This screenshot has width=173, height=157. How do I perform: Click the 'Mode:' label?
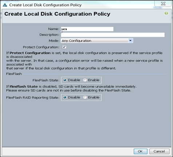(x=54, y=41)
